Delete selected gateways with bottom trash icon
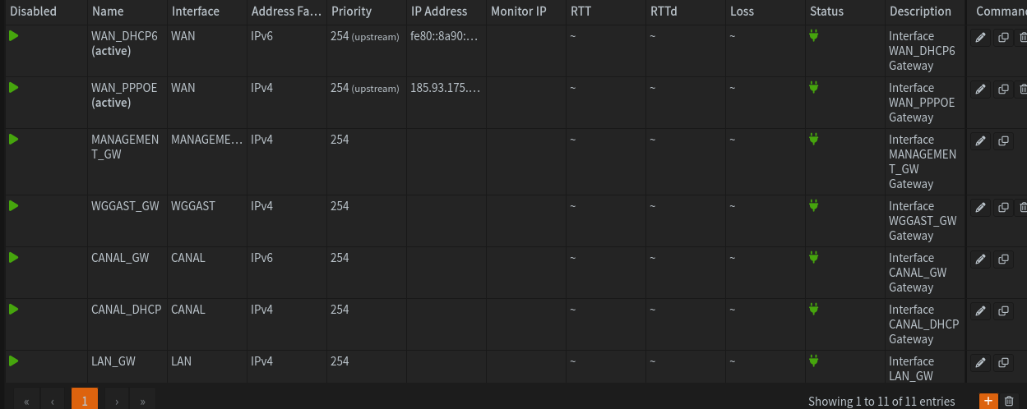This screenshot has height=409, width=1027. tap(1010, 401)
